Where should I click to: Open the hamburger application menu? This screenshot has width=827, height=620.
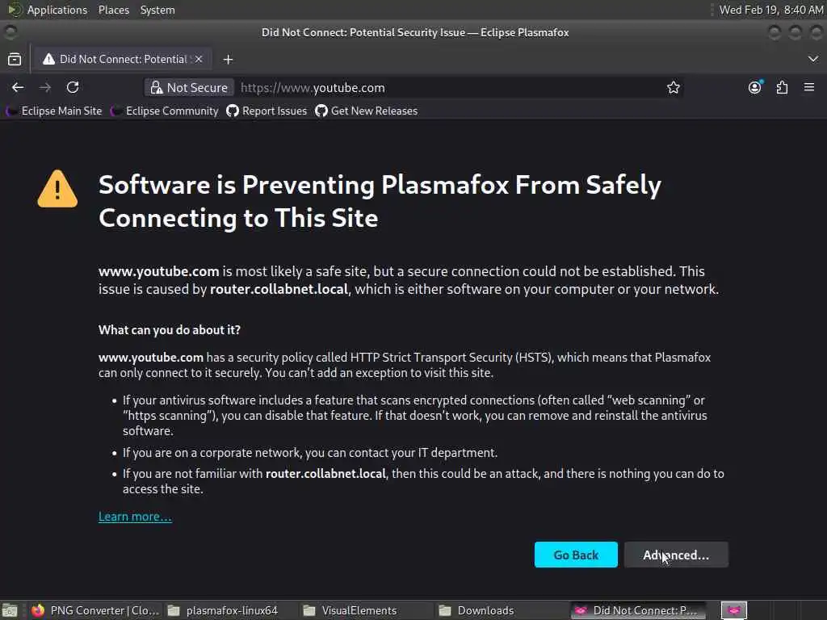[809, 87]
